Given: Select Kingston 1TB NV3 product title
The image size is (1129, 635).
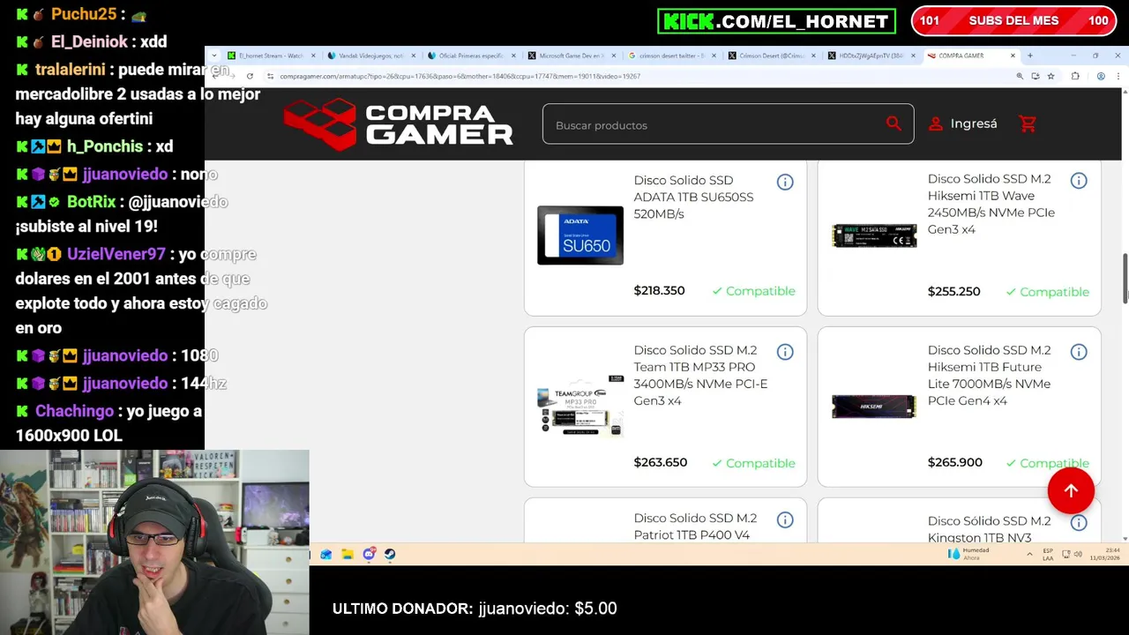Looking at the screenshot, I should pos(989,529).
